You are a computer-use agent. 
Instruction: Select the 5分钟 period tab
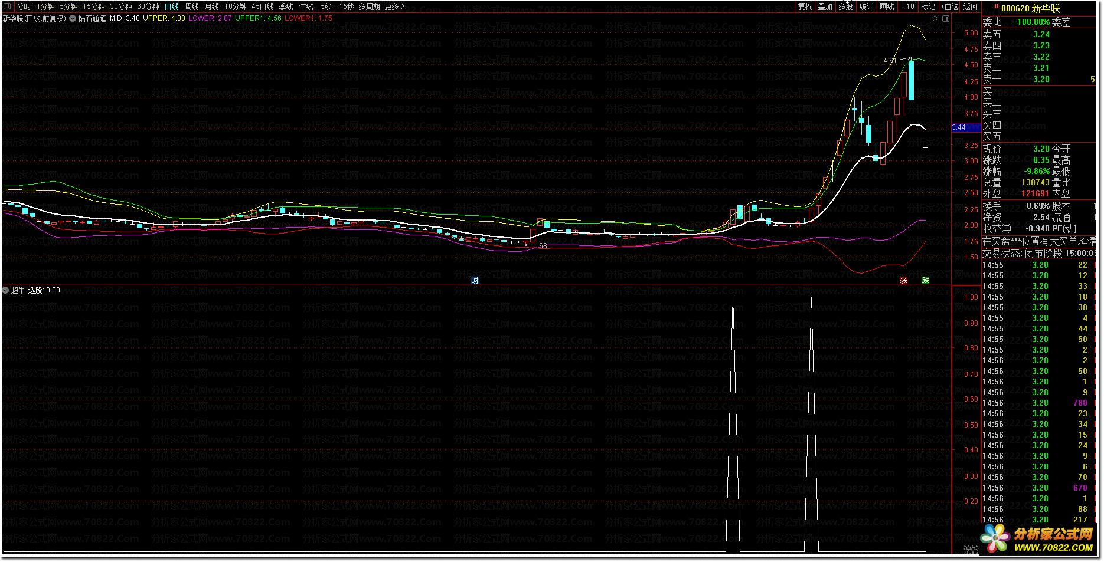tap(68, 6)
